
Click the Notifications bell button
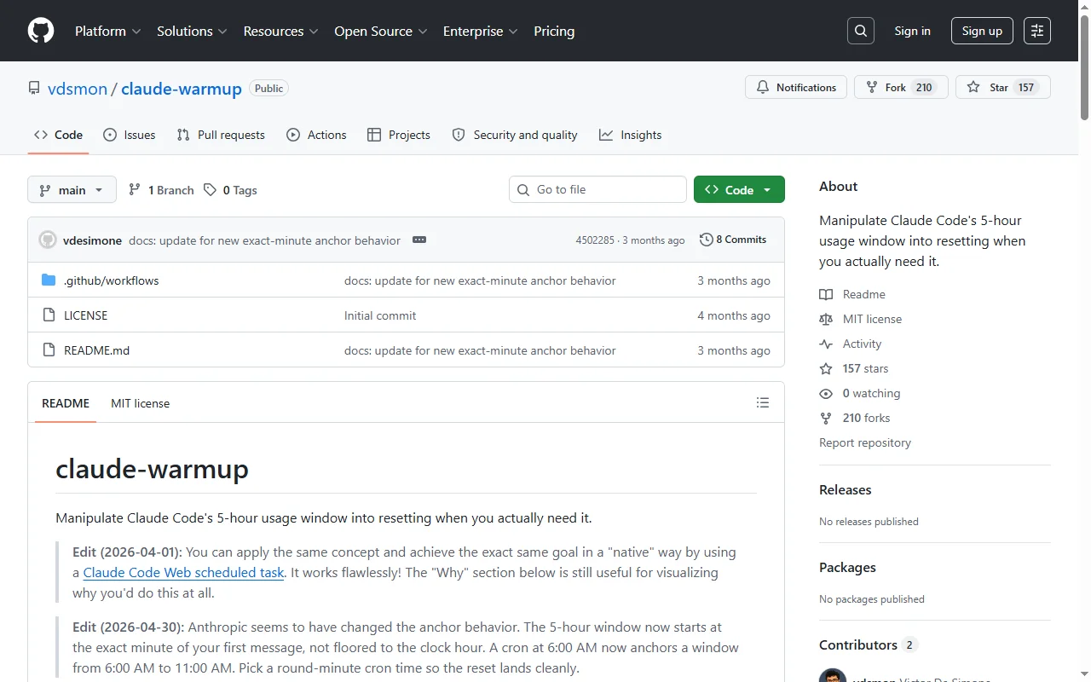click(x=796, y=87)
